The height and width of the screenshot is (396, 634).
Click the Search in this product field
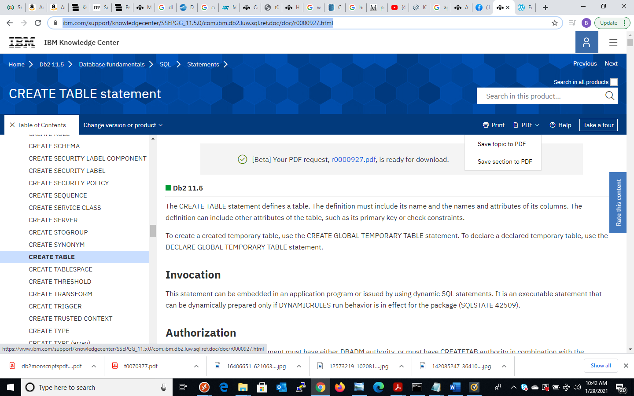coord(542,96)
